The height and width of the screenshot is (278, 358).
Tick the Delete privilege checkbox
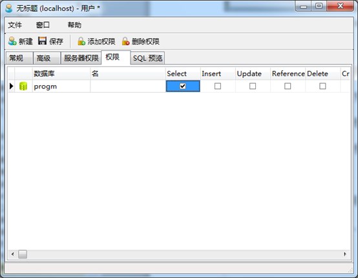pos(322,86)
